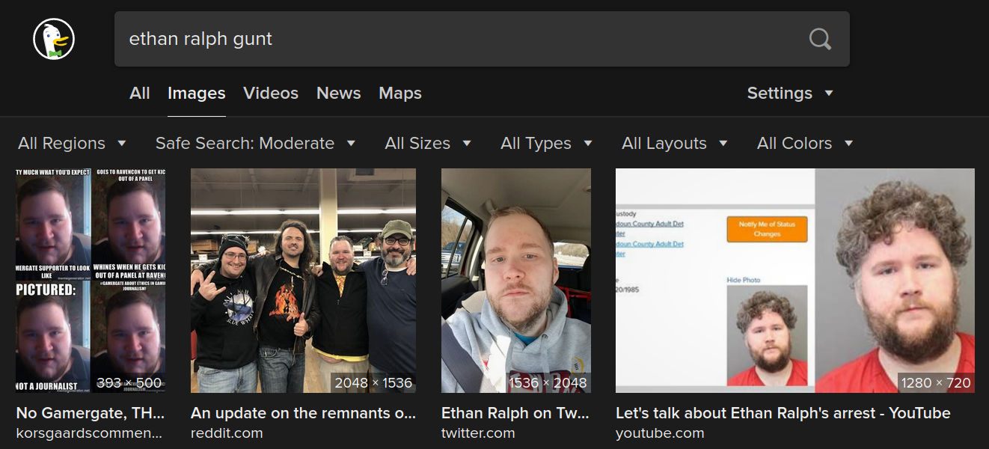Click the DuckDuckGo duck logo
The height and width of the screenshot is (449, 989).
[x=54, y=39]
